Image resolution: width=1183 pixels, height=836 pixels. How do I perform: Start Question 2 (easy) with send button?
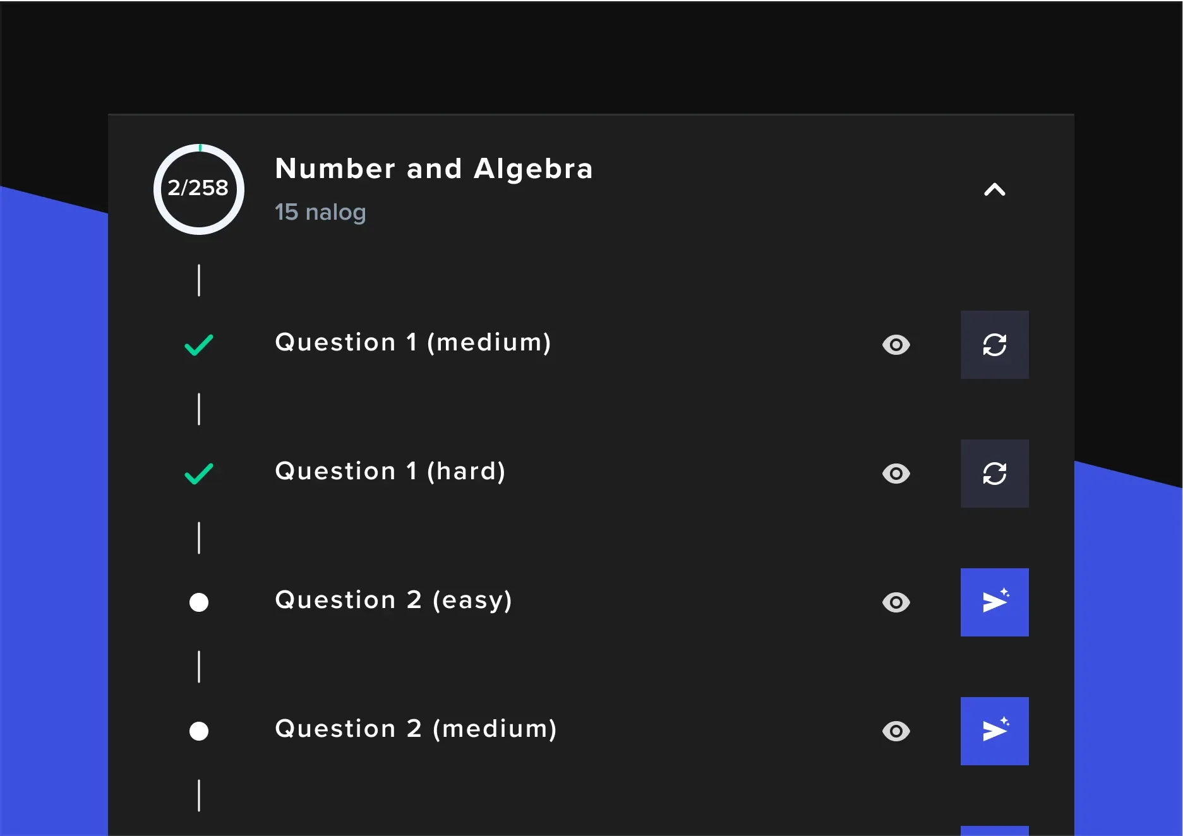point(994,602)
